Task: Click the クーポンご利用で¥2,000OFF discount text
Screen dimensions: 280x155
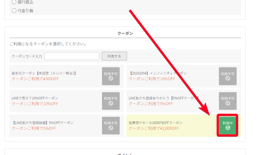Action: click(153, 128)
